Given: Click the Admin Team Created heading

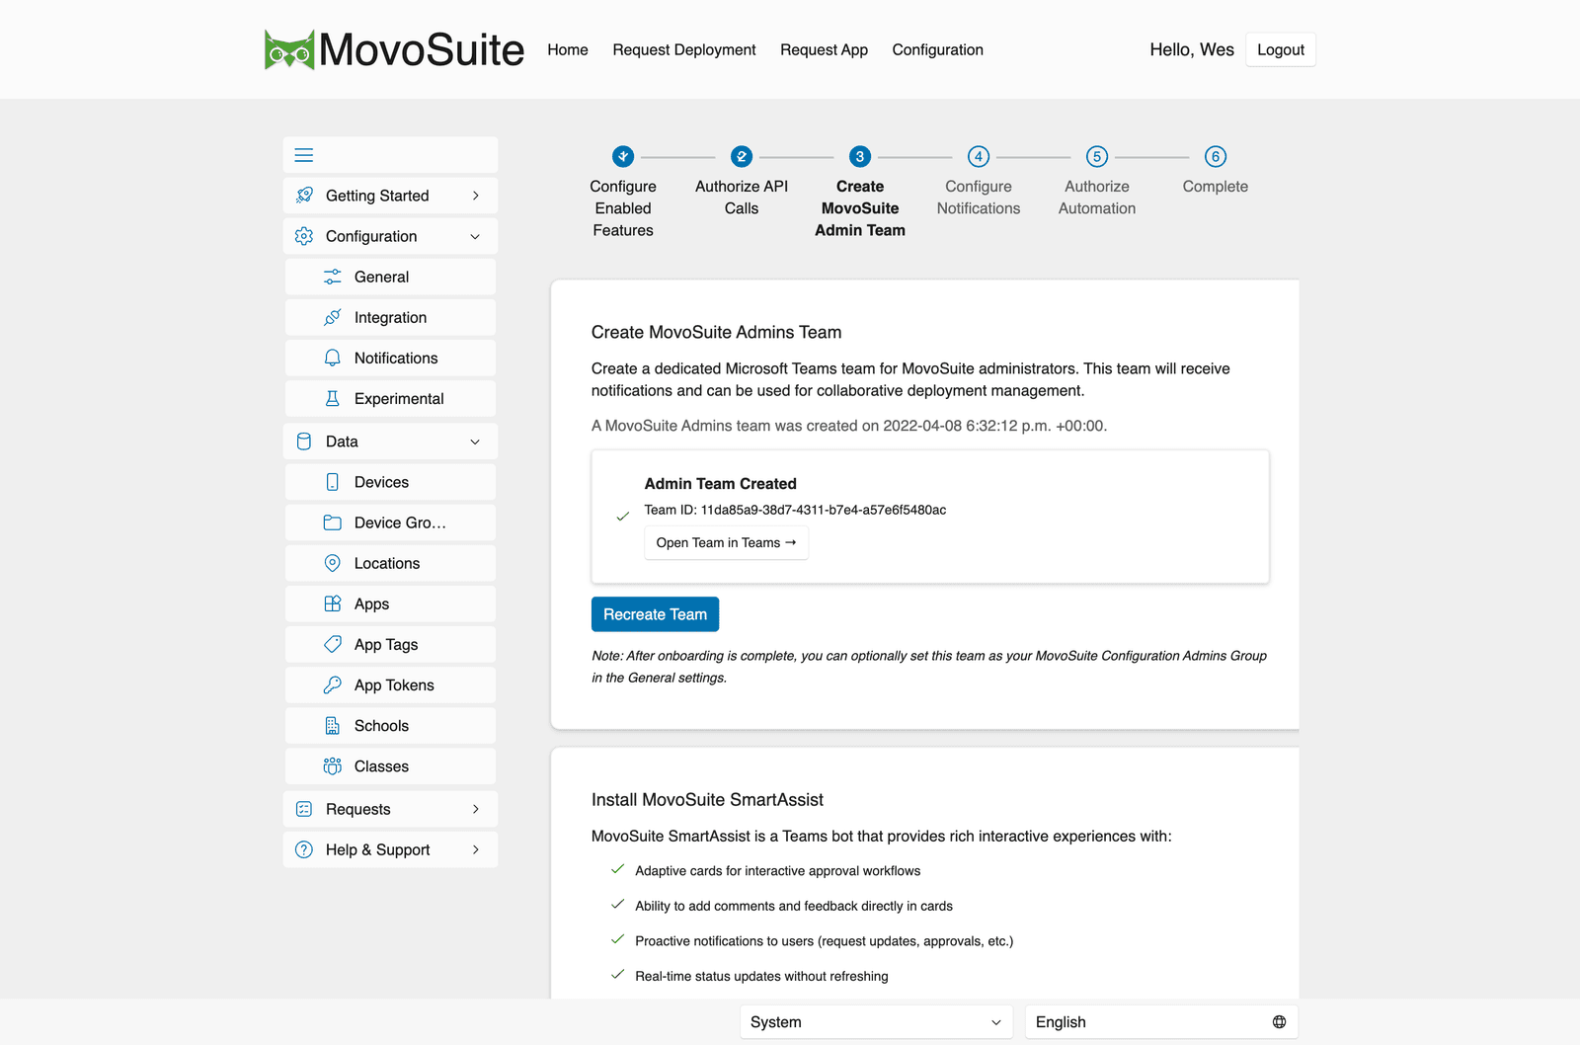Looking at the screenshot, I should (720, 484).
